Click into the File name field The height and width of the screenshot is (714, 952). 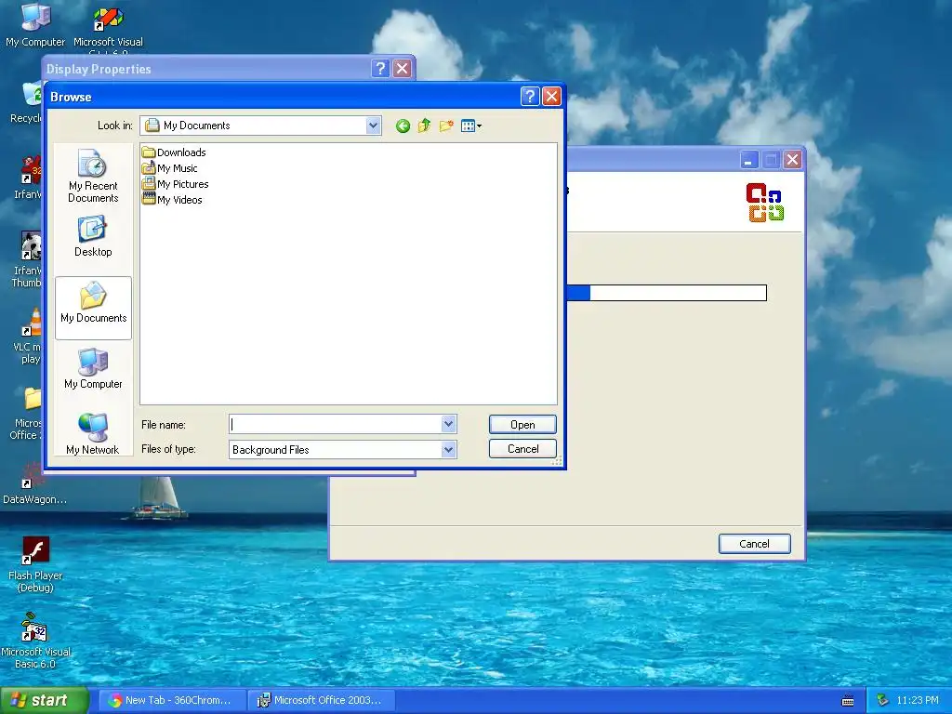pyautogui.click(x=335, y=424)
